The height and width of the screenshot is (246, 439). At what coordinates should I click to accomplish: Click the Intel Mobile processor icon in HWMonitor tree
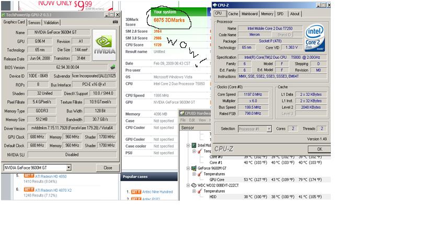coord(194,145)
